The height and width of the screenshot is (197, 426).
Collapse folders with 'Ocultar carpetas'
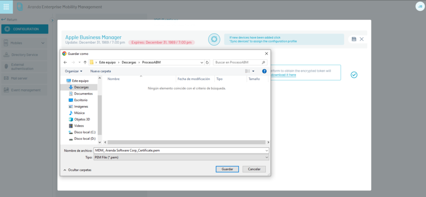click(77, 170)
